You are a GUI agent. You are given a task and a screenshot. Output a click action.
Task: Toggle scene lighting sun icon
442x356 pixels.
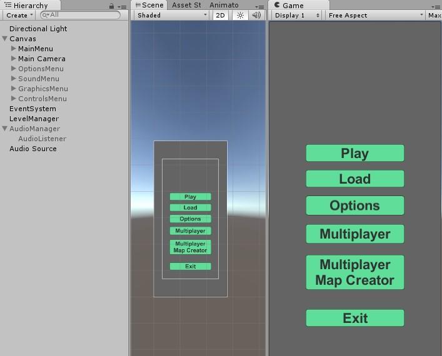240,15
